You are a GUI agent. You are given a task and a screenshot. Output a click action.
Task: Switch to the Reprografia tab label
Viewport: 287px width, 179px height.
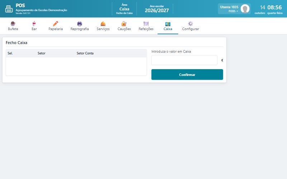79,29
